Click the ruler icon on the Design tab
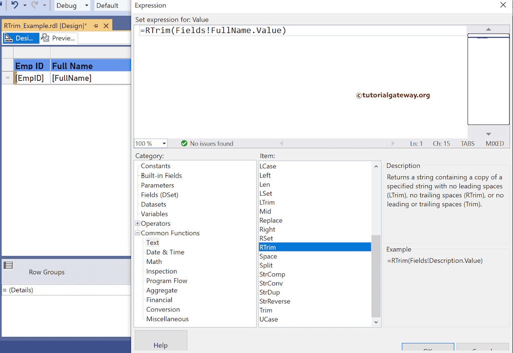Viewport: 513px width, 353px height. 9,38
